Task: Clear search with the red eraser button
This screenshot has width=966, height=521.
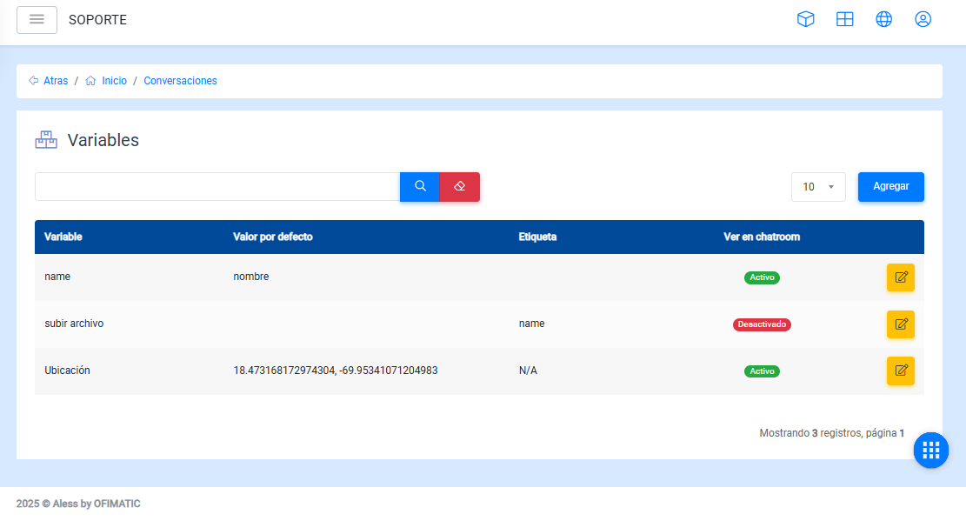Action: coord(460,186)
